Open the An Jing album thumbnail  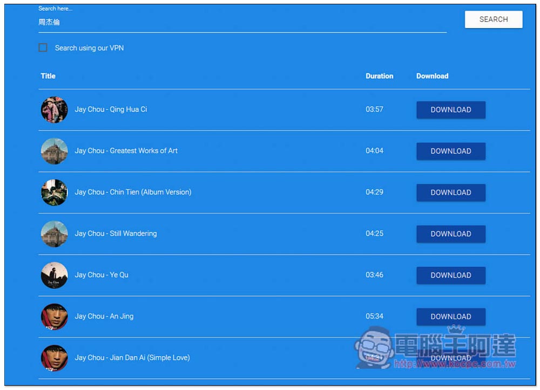(x=55, y=317)
